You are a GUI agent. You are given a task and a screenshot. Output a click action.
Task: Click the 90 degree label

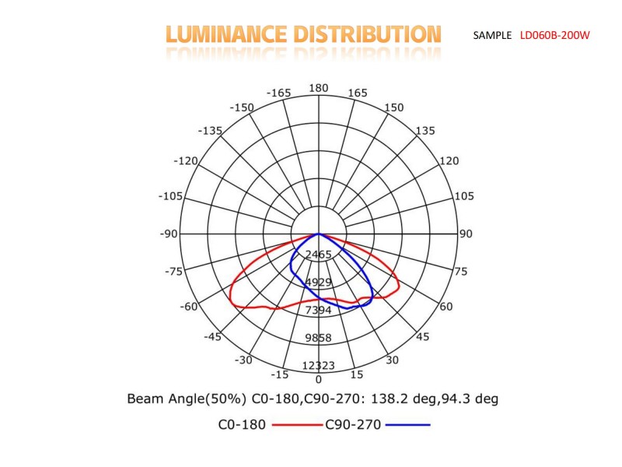click(x=466, y=234)
